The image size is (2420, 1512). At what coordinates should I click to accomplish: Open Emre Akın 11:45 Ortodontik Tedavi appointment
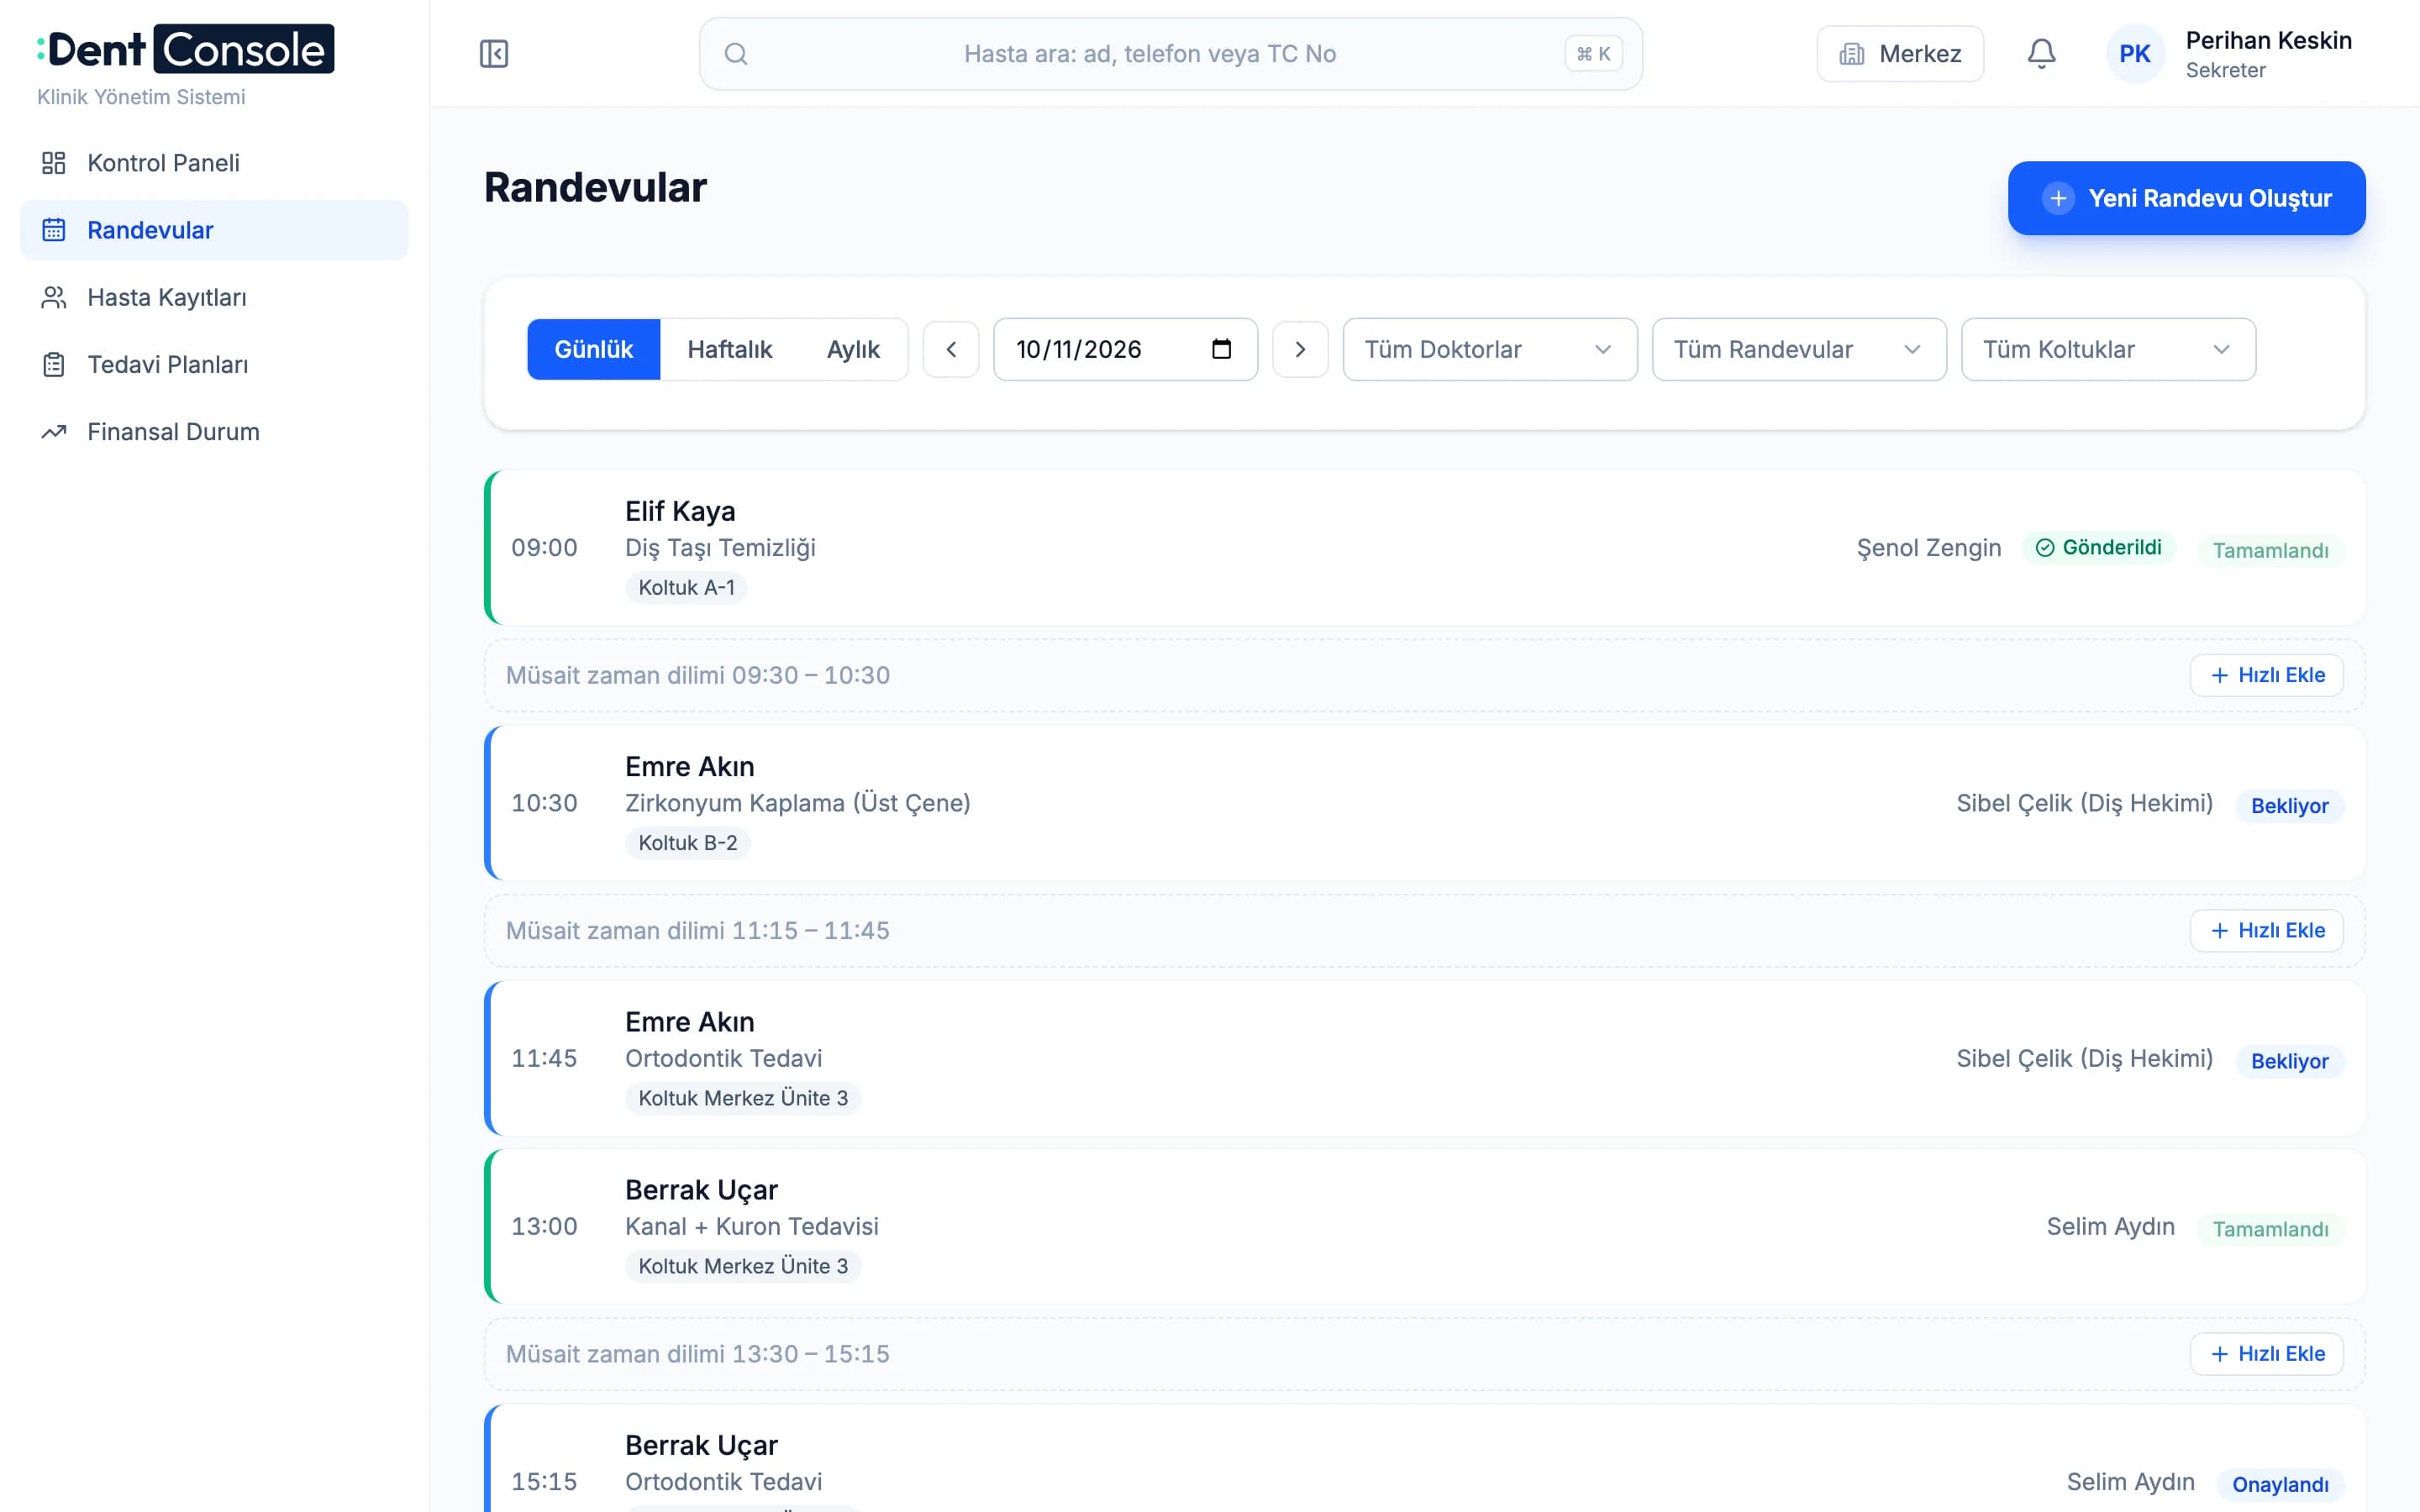[1424, 1058]
